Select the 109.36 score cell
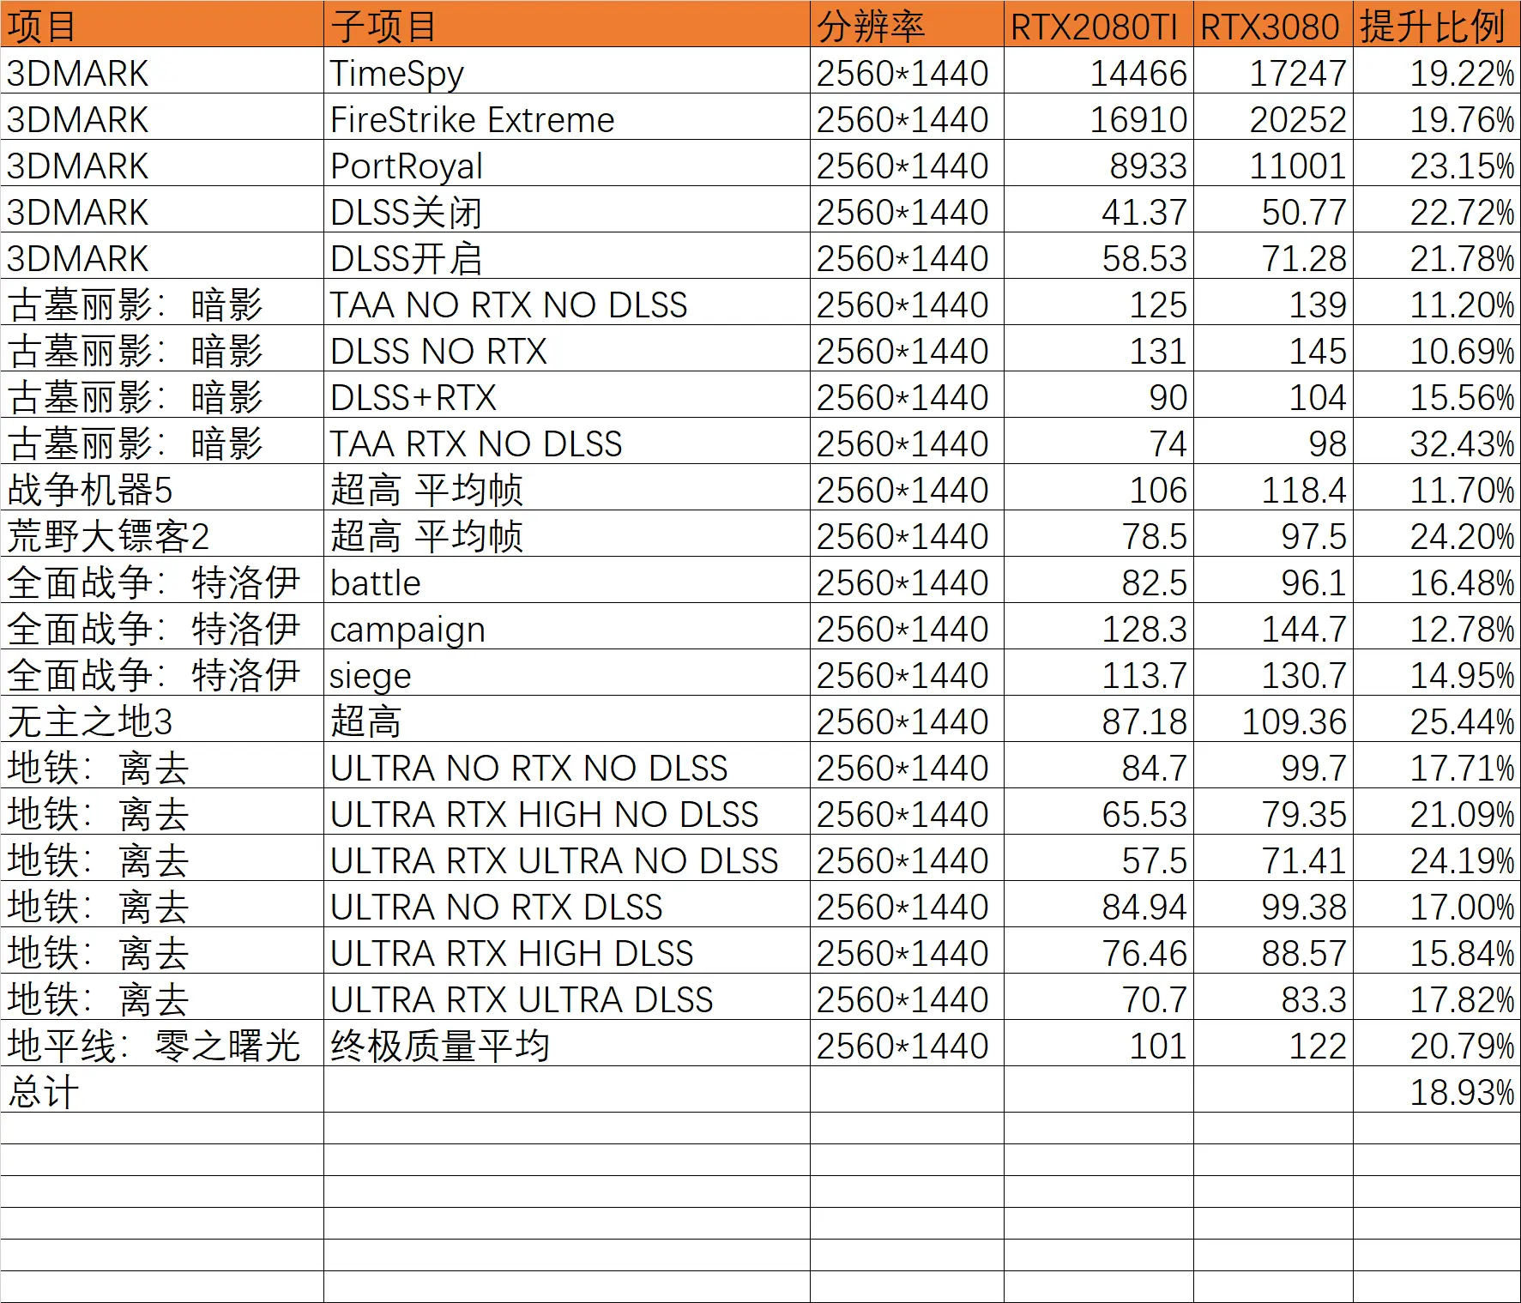The image size is (1521, 1303). tap(1272, 721)
